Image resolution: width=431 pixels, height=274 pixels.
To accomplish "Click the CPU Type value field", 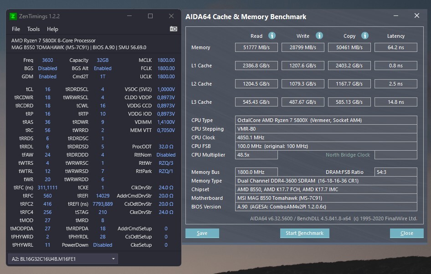I will tap(326, 120).
